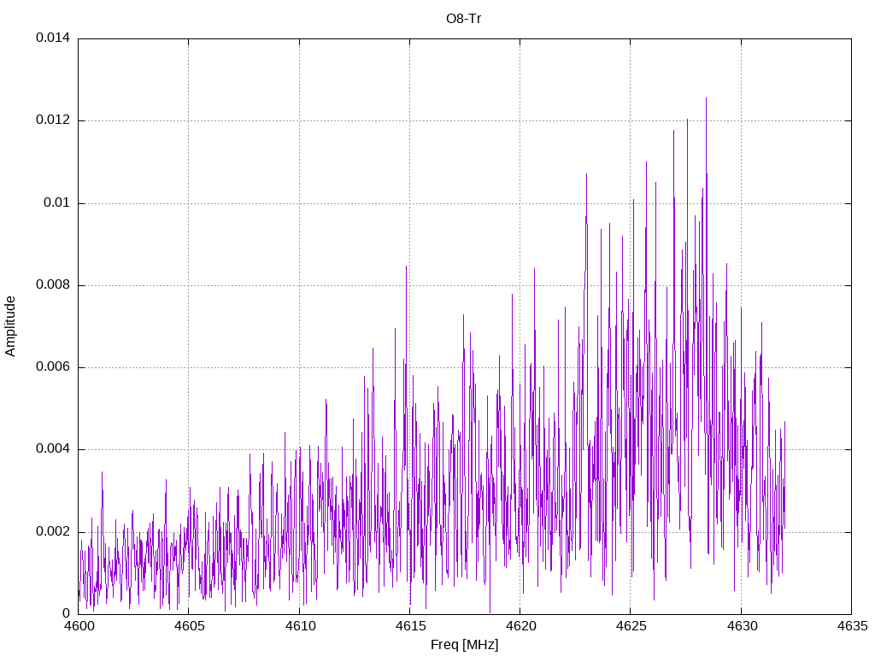Click the 4600 x-axis tick label
Image resolution: width=875 pixels, height=656 pixels.
79,626
